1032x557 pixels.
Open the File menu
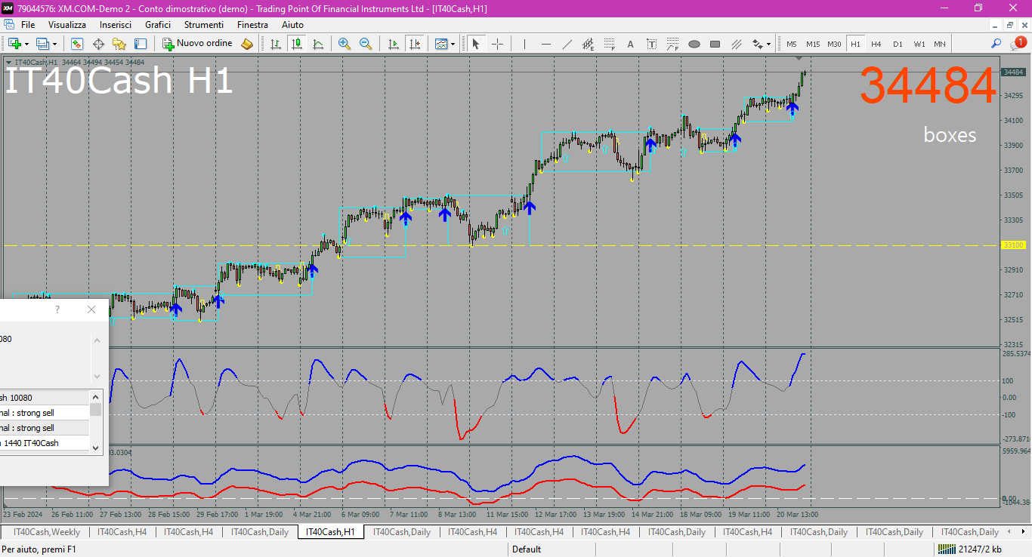click(x=28, y=25)
